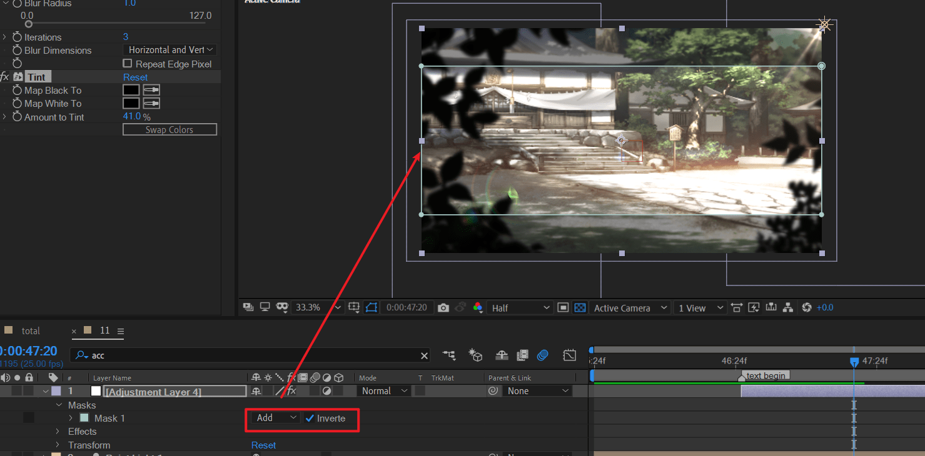Viewport: 925px width, 456px height.
Task: Toggle the Amount to Tint stopwatch
Action: pyautogui.click(x=17, y=117)
